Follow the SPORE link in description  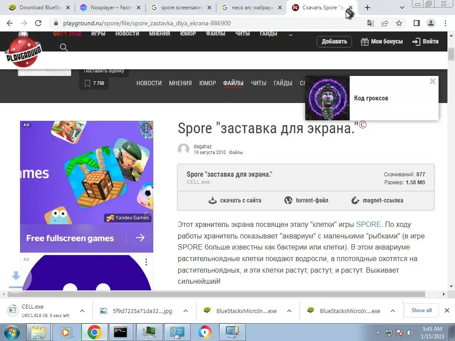369,224
